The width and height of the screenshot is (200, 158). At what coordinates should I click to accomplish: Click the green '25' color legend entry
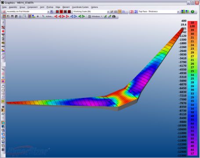pos(193,71)
